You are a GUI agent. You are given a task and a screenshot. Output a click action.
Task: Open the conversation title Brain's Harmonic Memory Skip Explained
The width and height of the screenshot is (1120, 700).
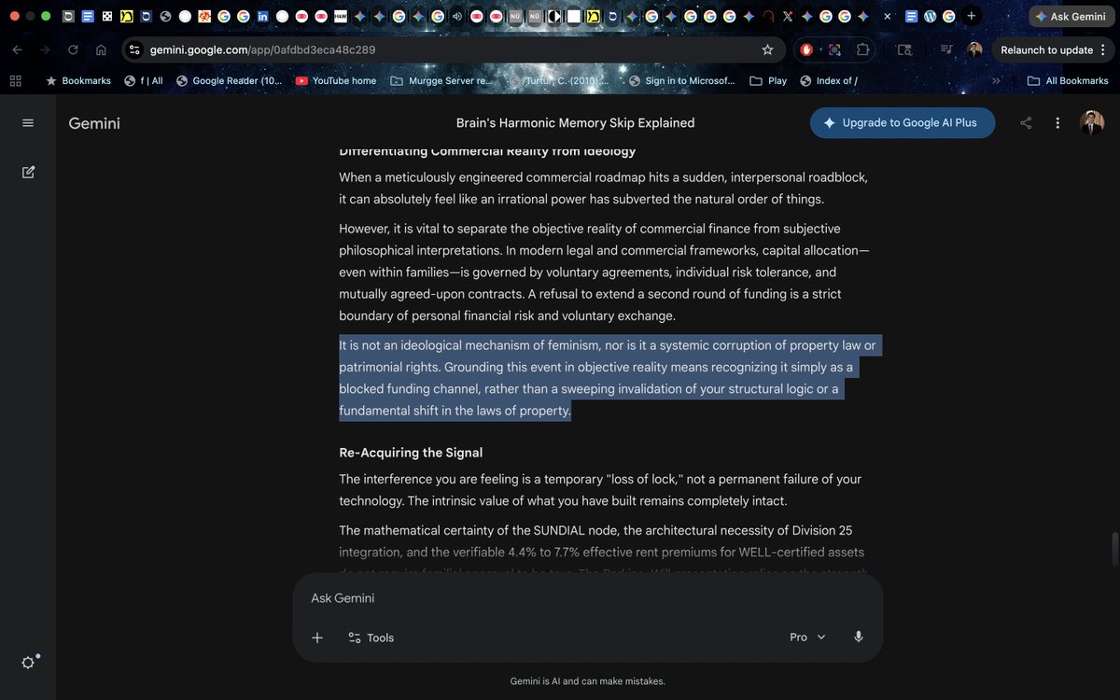(x=575, y=123)
